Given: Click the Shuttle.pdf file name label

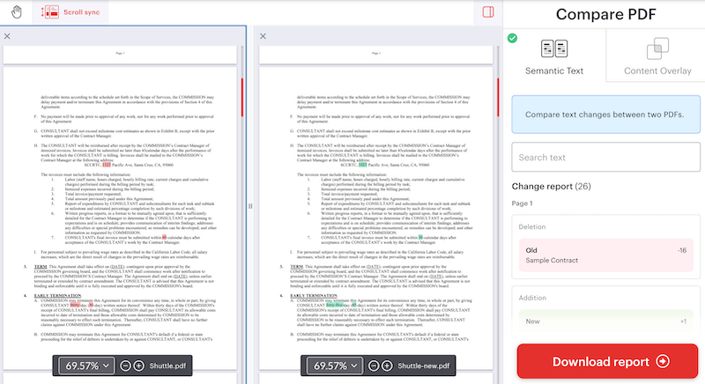Looking at the screenshot, I should tap(167, 366).
